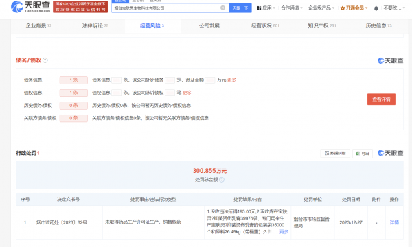Click the 操作 column header
The width and height of the screenshot is (412, 247).
pos(394,199)
